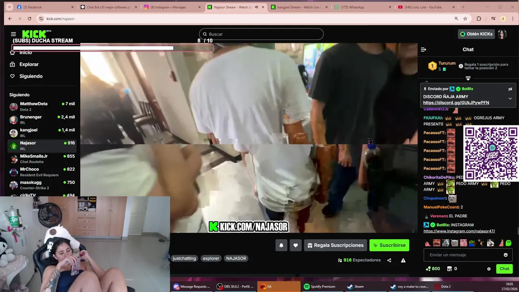Open MatthewDota channel in following list
The height and width of the screenshot is (292, 519).
tap(42, 107)
